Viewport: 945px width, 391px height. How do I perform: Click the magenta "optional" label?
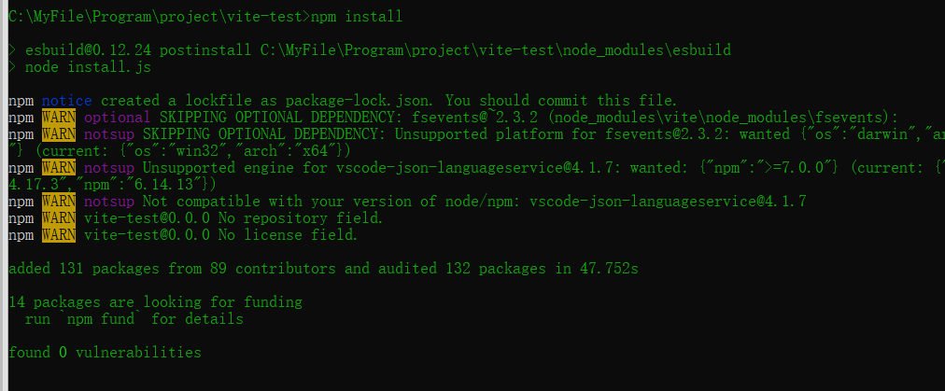pyautogui.click(x=117, y=118)
